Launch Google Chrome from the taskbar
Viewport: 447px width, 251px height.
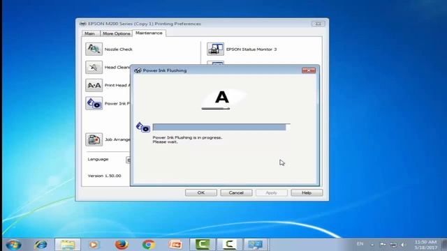[149, 245]
